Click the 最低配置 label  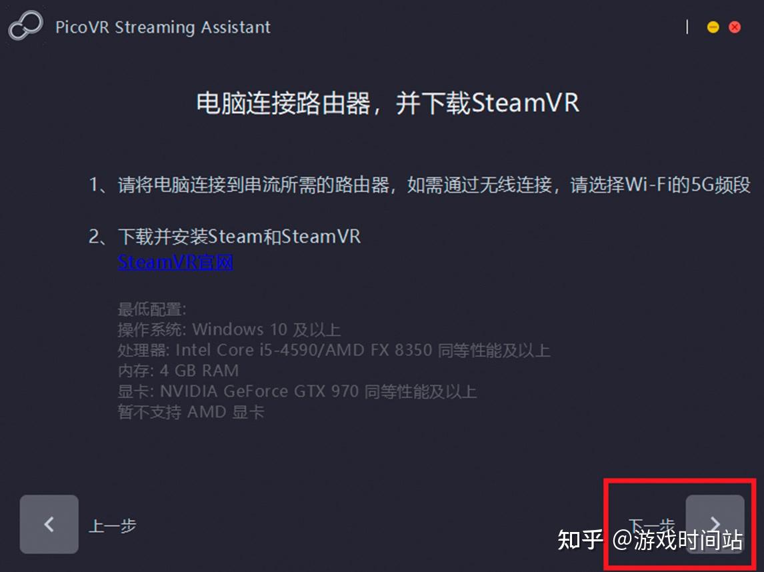pyautogui.click(x=152, y=309)
